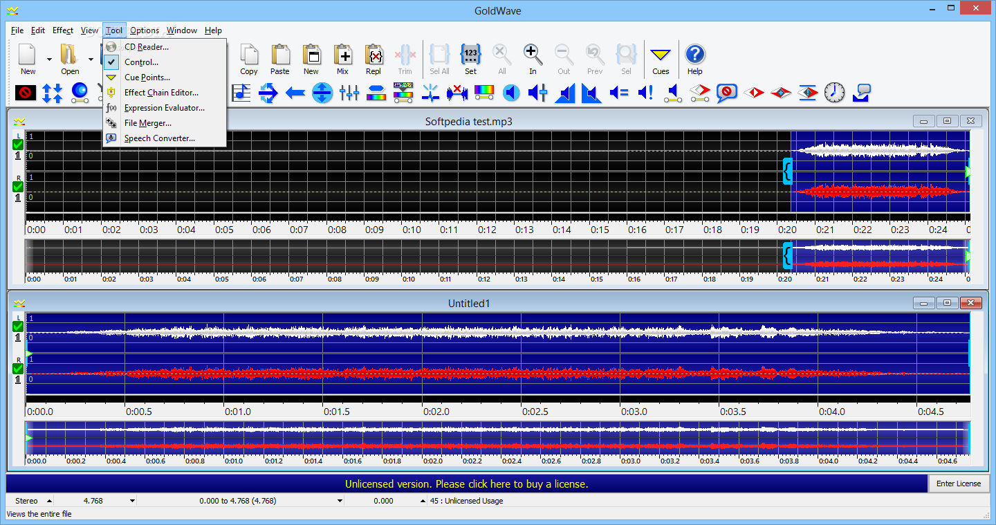
Task: Select Cue Points... menu entry
Action: pos(165,77)
